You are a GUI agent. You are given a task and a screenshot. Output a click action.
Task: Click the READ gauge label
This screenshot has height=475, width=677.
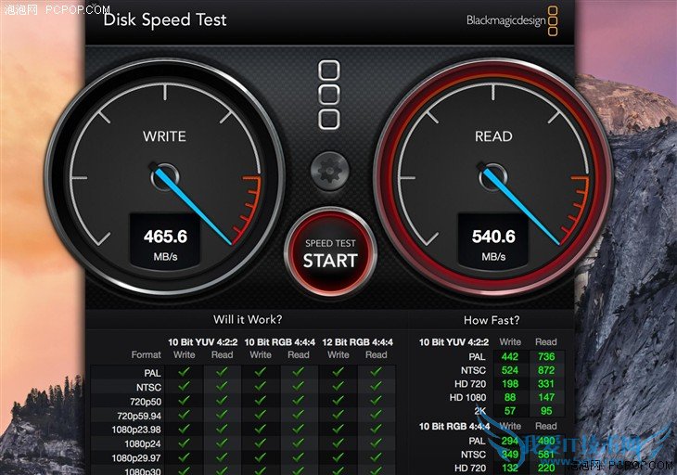(x=493, y=136)
